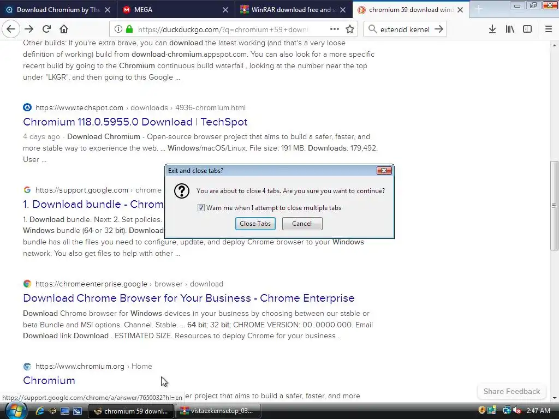The height and width of the screenshot is (419, 559).
Task: Open Chromium 118.0.5955.0 Download TechSpot result
Action: pos(135,122)
